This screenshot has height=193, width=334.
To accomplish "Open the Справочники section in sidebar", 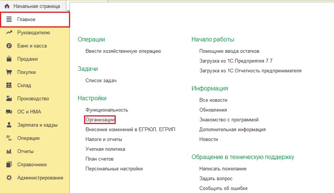I will 32,165.
